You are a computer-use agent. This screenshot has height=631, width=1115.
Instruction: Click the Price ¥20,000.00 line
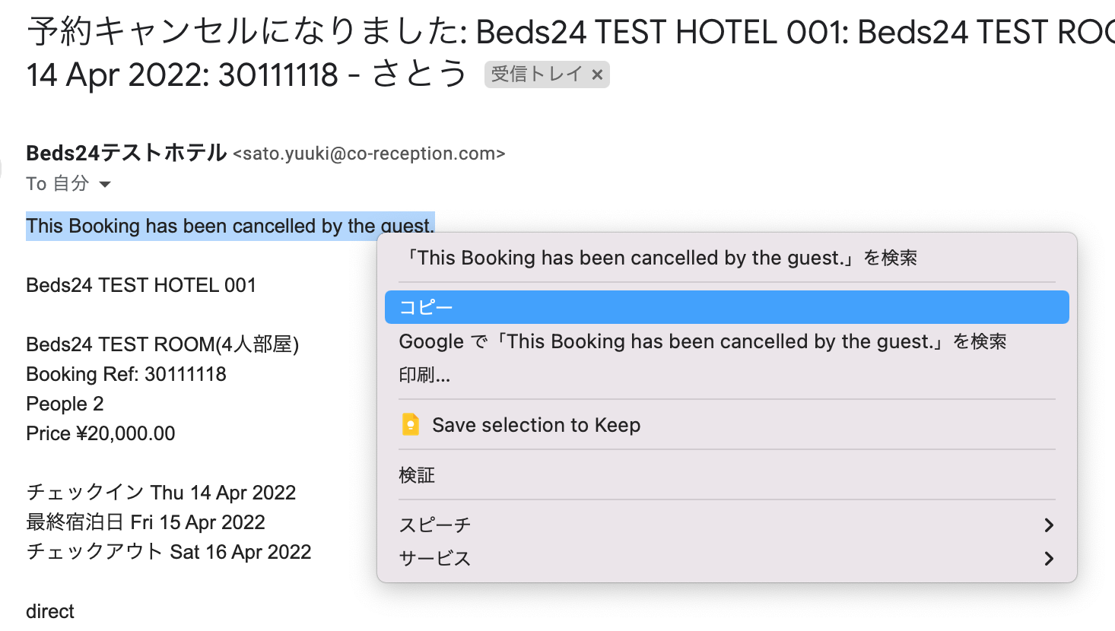(x=100, y=433)
